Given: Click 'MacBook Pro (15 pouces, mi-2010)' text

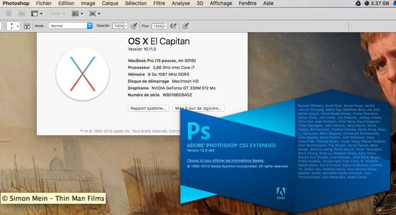Looking at the screenshot, I should tap(162, 61).
